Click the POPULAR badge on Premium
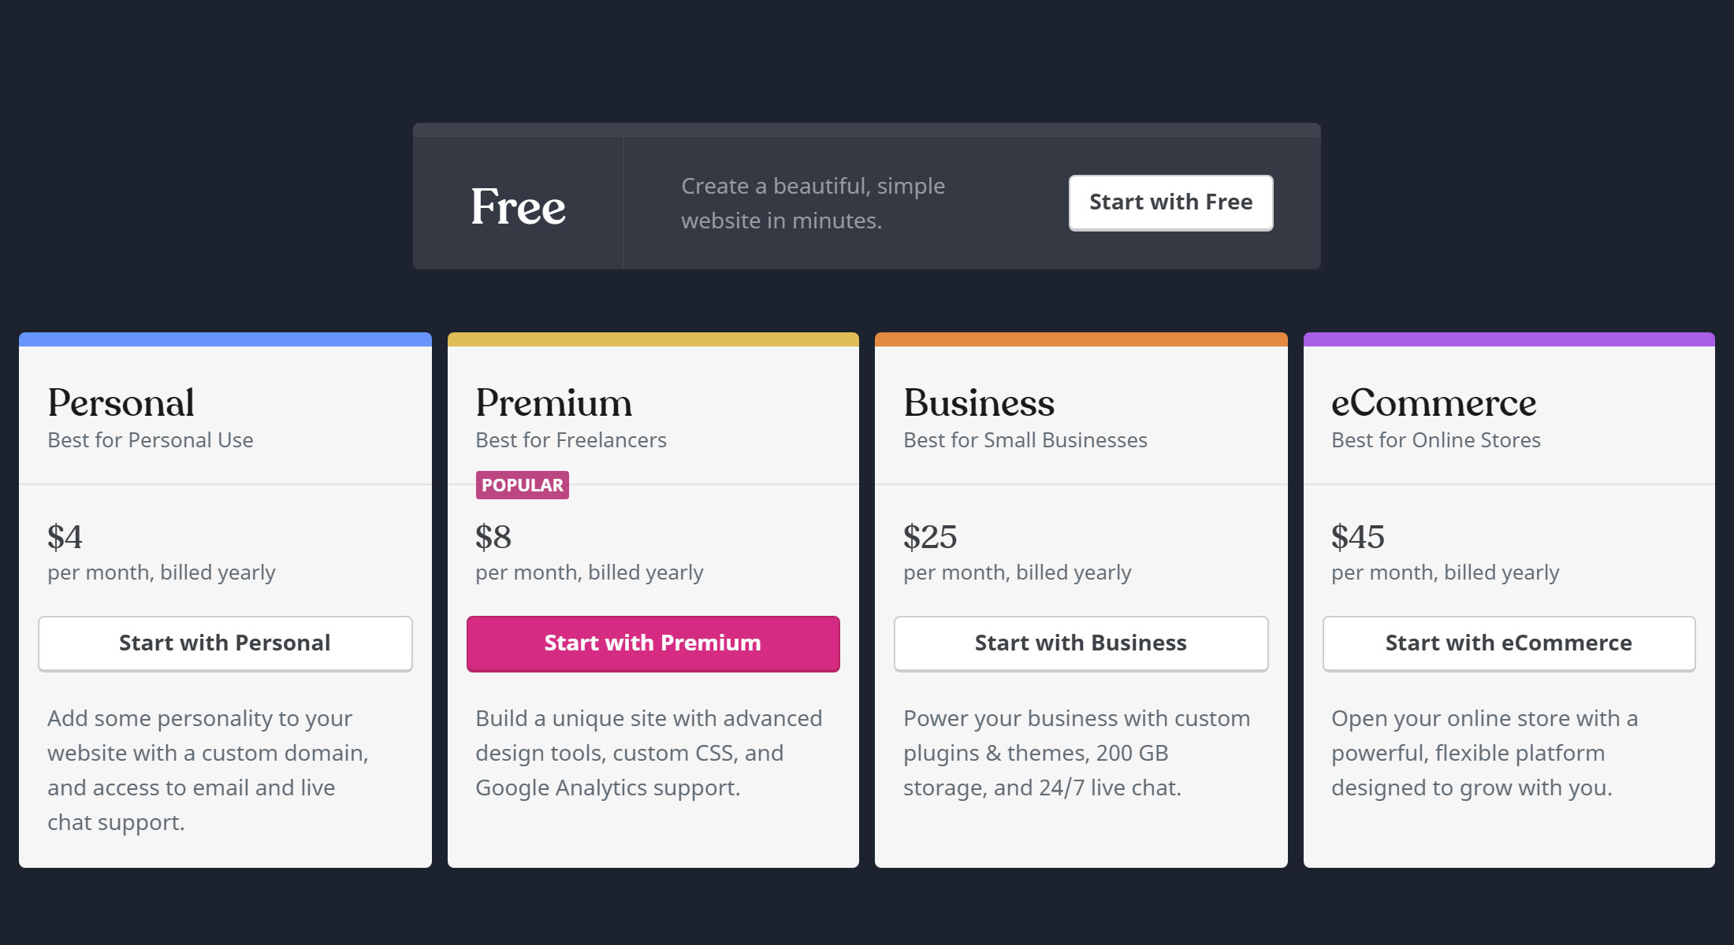 pyautogui.click(x=522, y=485)
